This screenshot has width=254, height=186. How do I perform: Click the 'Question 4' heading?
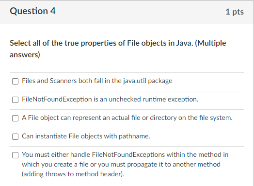click(x=32, y=11)
